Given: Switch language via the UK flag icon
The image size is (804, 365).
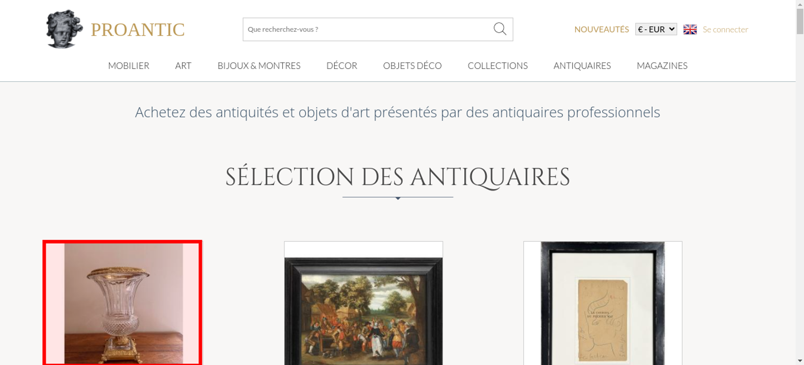Looking at the screenshot, I should tap(690, 29).
